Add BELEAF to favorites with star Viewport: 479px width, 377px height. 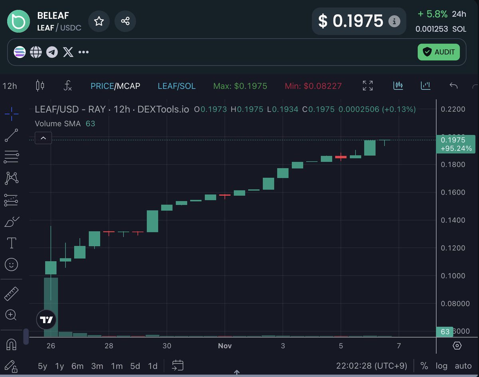pyautogui.click(x=99, y=21)
